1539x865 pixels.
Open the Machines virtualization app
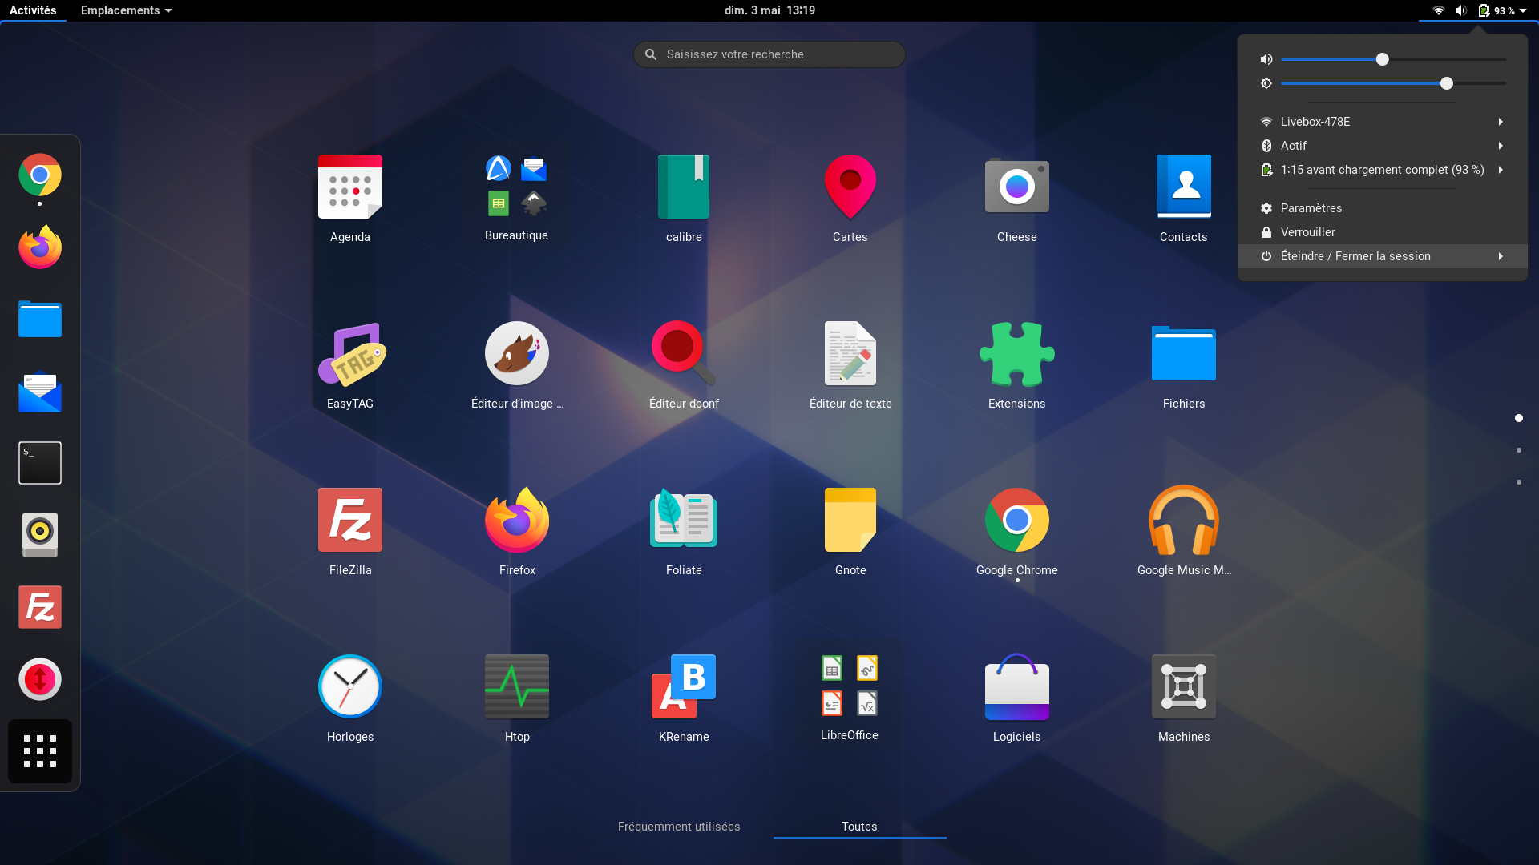pos(1183,687)
